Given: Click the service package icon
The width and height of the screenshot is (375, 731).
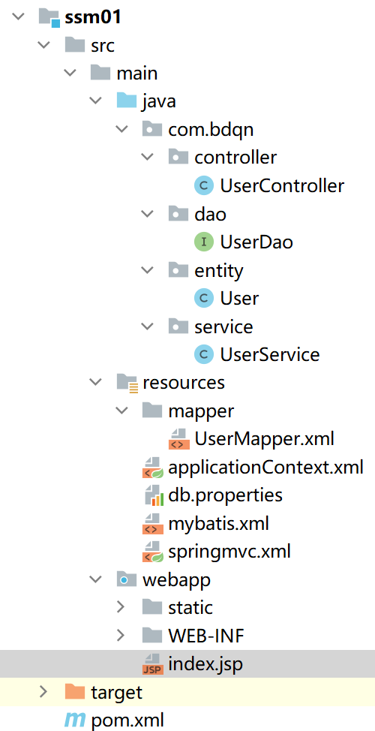Looking at the screenshot, I should pos(178,326).
